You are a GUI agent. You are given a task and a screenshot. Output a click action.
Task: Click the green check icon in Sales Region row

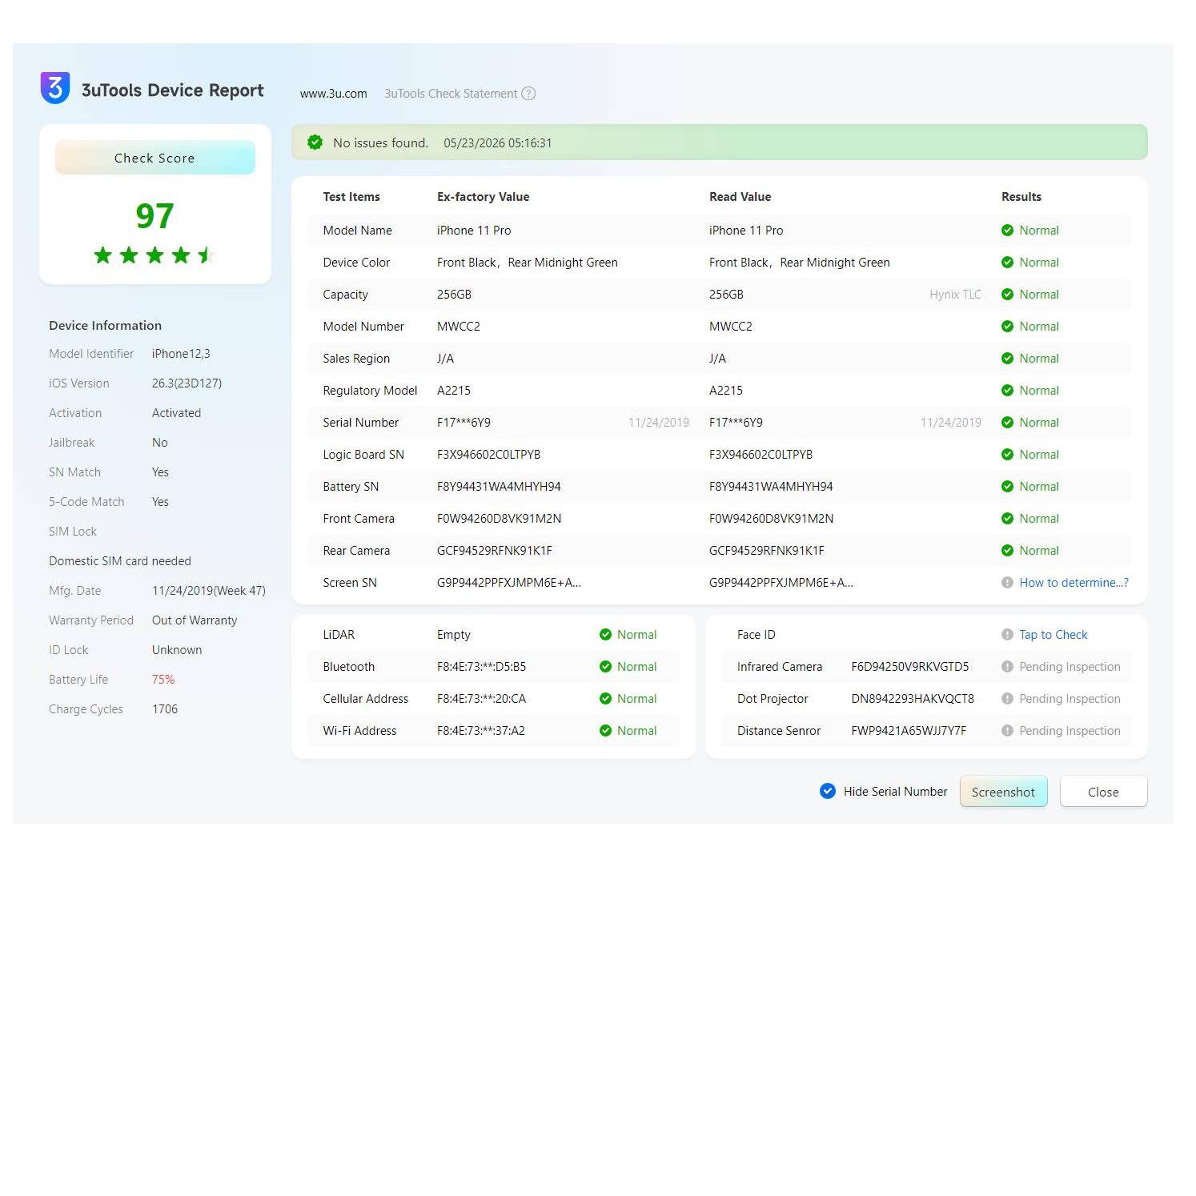pos(1007,359)
